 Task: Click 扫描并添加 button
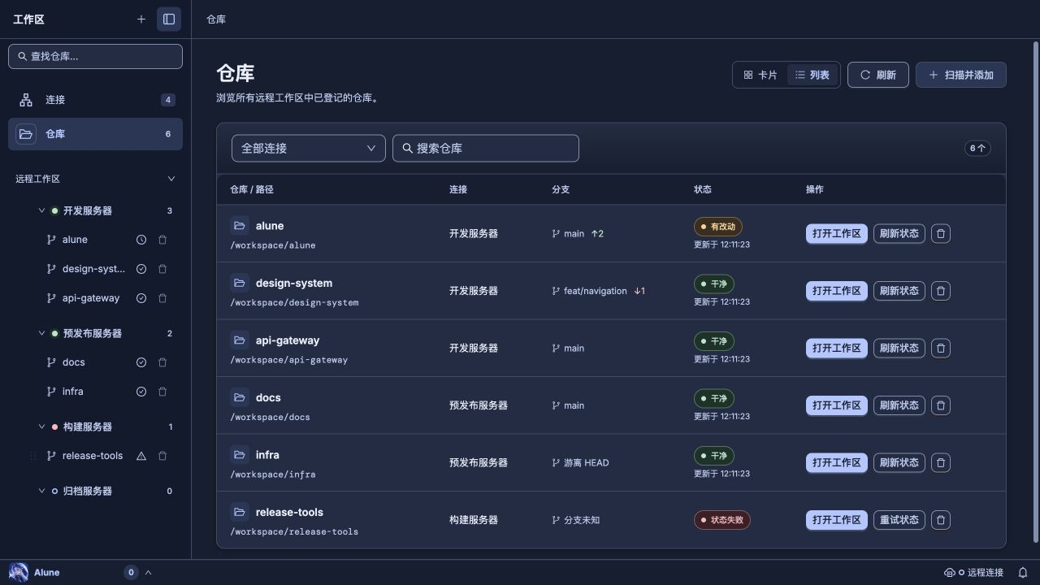point(961,75)
